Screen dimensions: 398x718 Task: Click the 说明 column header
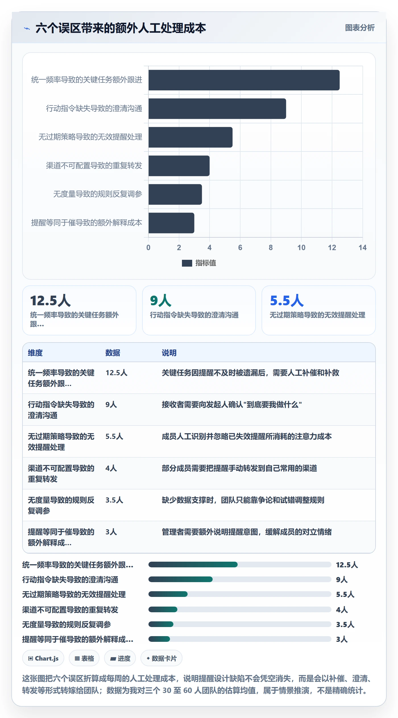[x=169, y=353]
